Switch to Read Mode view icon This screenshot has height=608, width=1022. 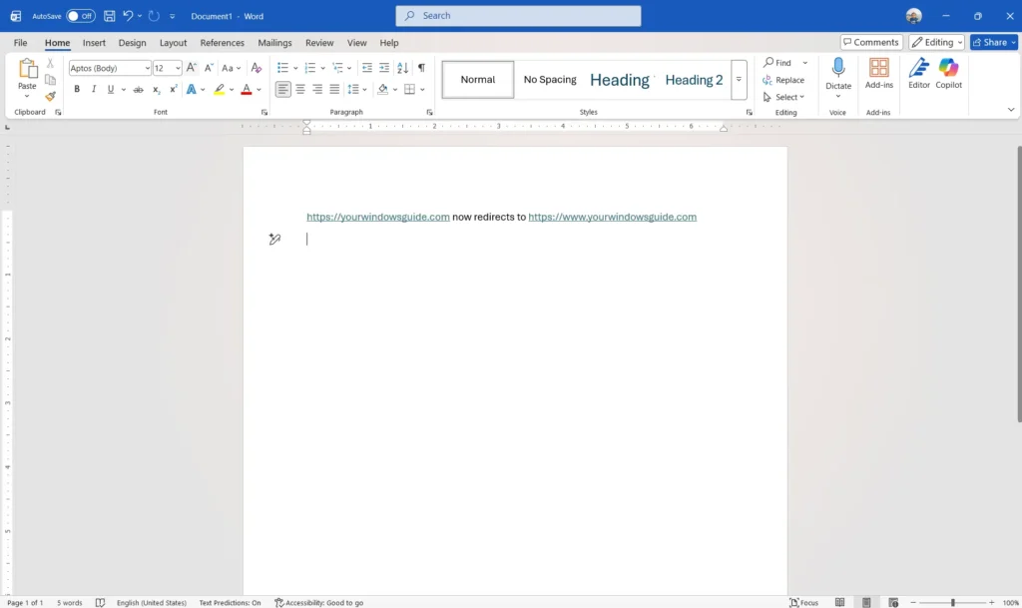[840, 602]
